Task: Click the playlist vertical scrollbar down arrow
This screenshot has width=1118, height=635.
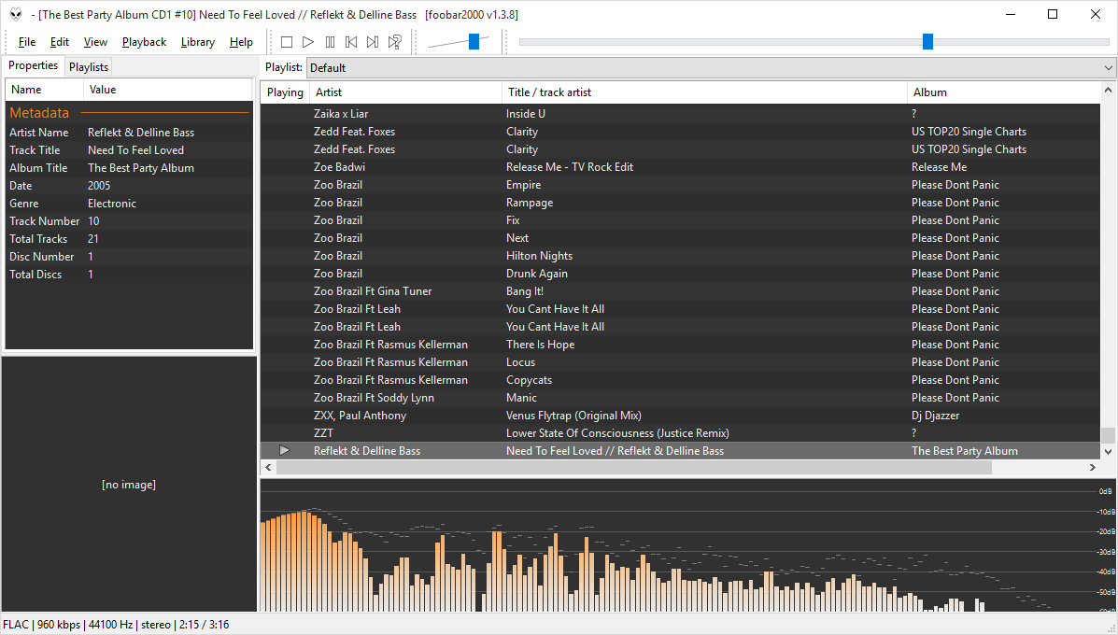Action: pyautogui.click(x=1108, y=451)
